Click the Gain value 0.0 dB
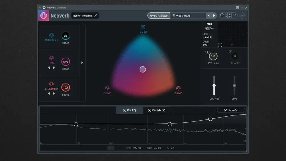 [x=157, y=148]
